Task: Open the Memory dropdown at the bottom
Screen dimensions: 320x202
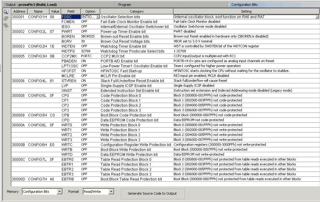Action: (x=60, y=192)
